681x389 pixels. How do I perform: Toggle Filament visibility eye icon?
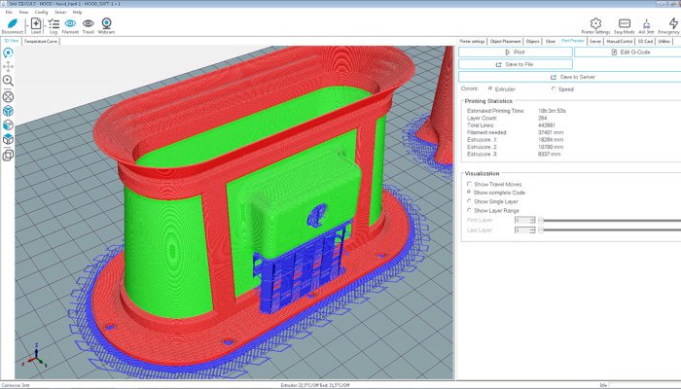point(70,24)
